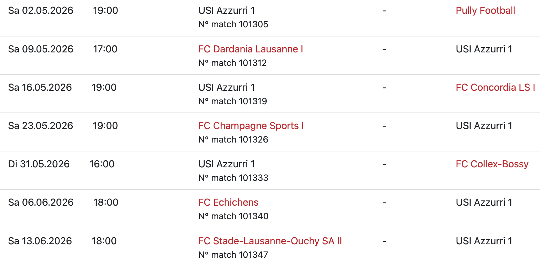Screen dimensions: 540x263
Task: Select the N° match 101340 label
Action: coord(233,216)
